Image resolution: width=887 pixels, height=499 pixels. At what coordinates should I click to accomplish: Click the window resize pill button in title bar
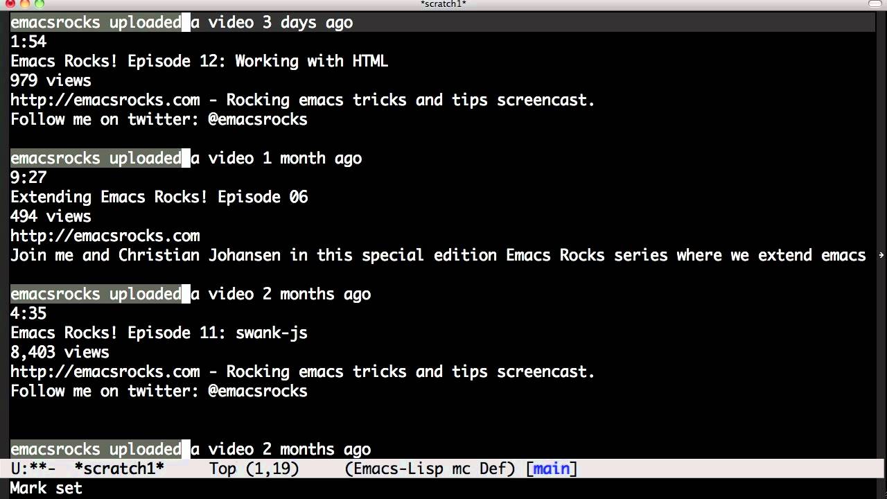point(875,4)
